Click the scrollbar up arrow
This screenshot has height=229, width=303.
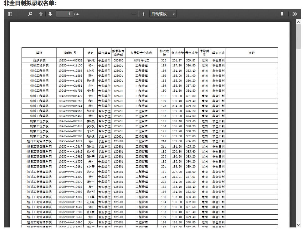tap(298, 22)
